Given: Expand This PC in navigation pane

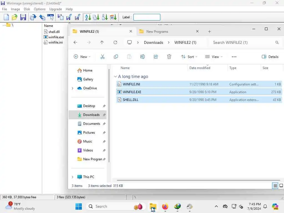Looking at the screenshot, I should 73,177.
